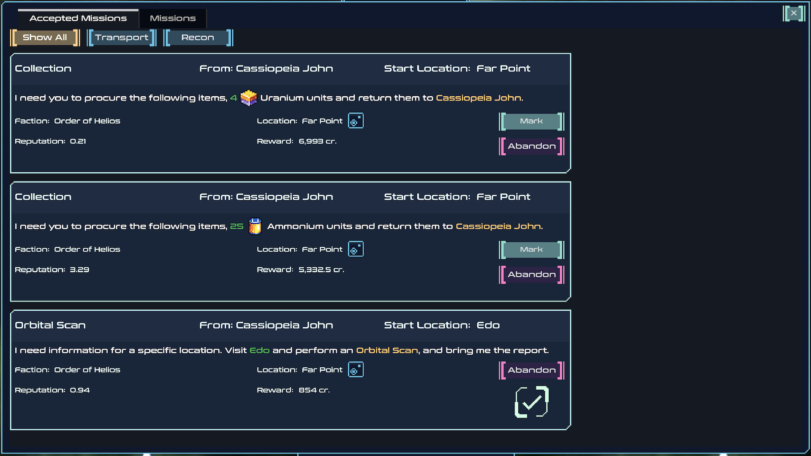Click the Uranium item icon

click(249, 98)
